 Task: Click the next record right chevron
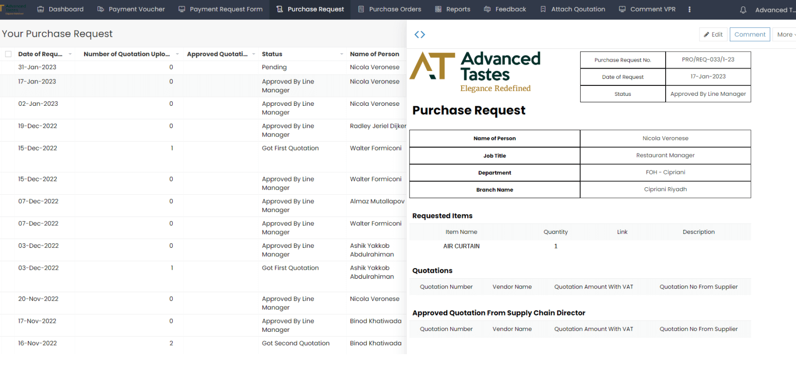pos(423,34)
